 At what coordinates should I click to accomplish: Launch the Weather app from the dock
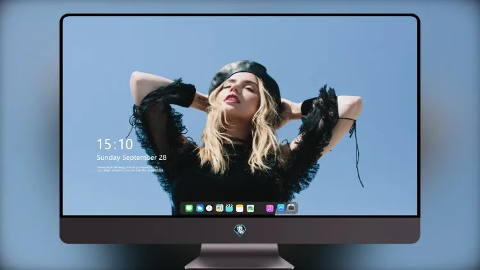(200, 208)
